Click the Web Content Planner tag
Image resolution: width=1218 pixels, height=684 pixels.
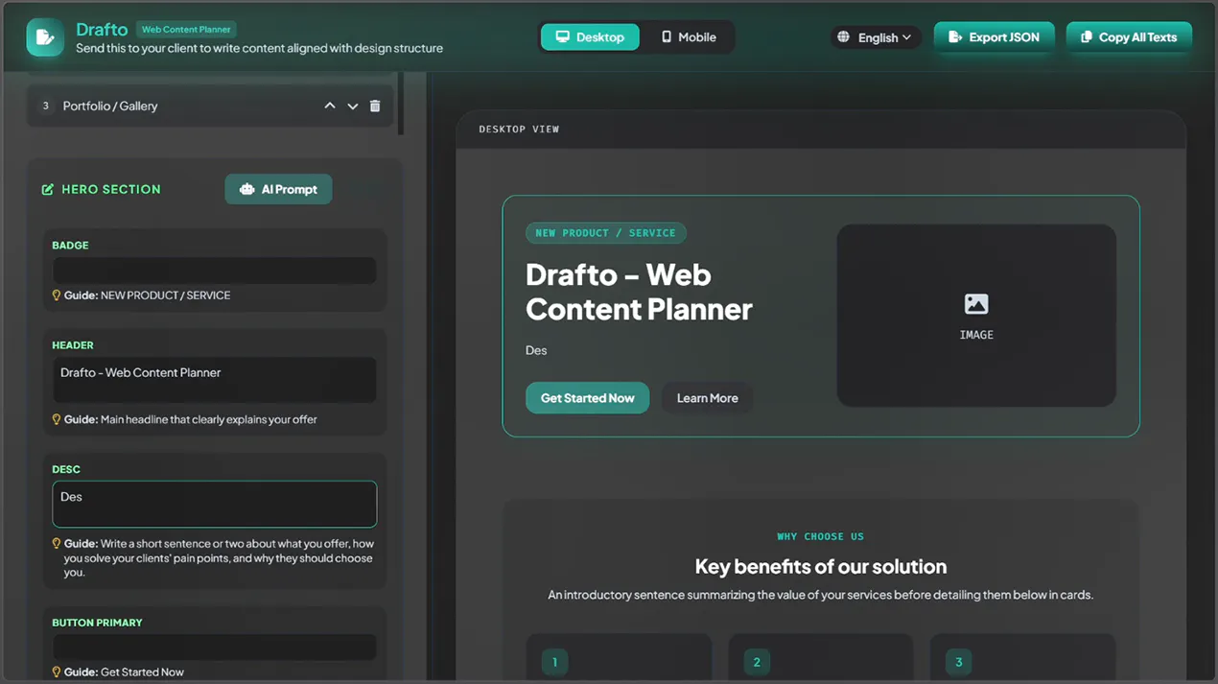[x=186, y=30]
